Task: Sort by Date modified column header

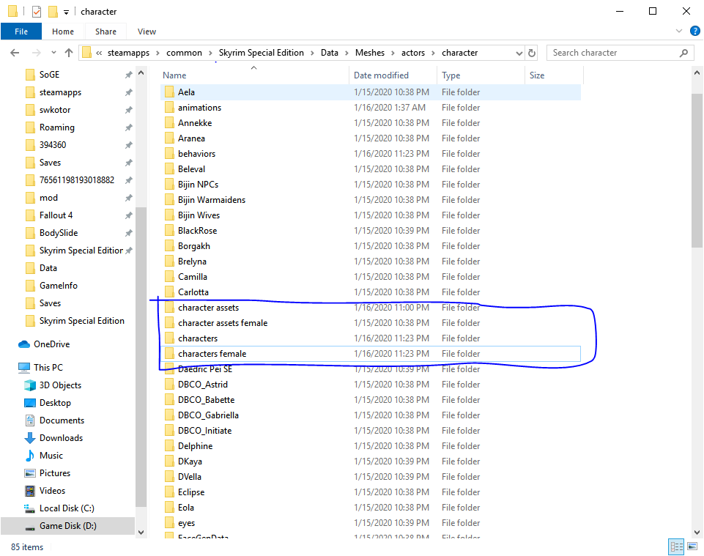Action: point(393,75)
